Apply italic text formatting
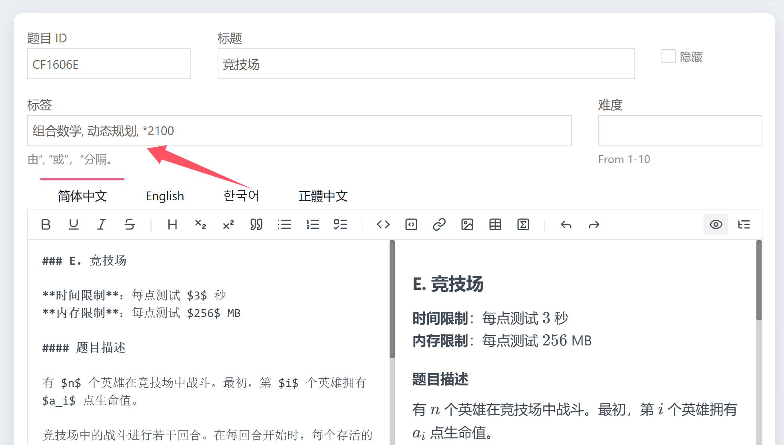The width and height of the screenshot is (784, 445). click(x=102, y=225)
